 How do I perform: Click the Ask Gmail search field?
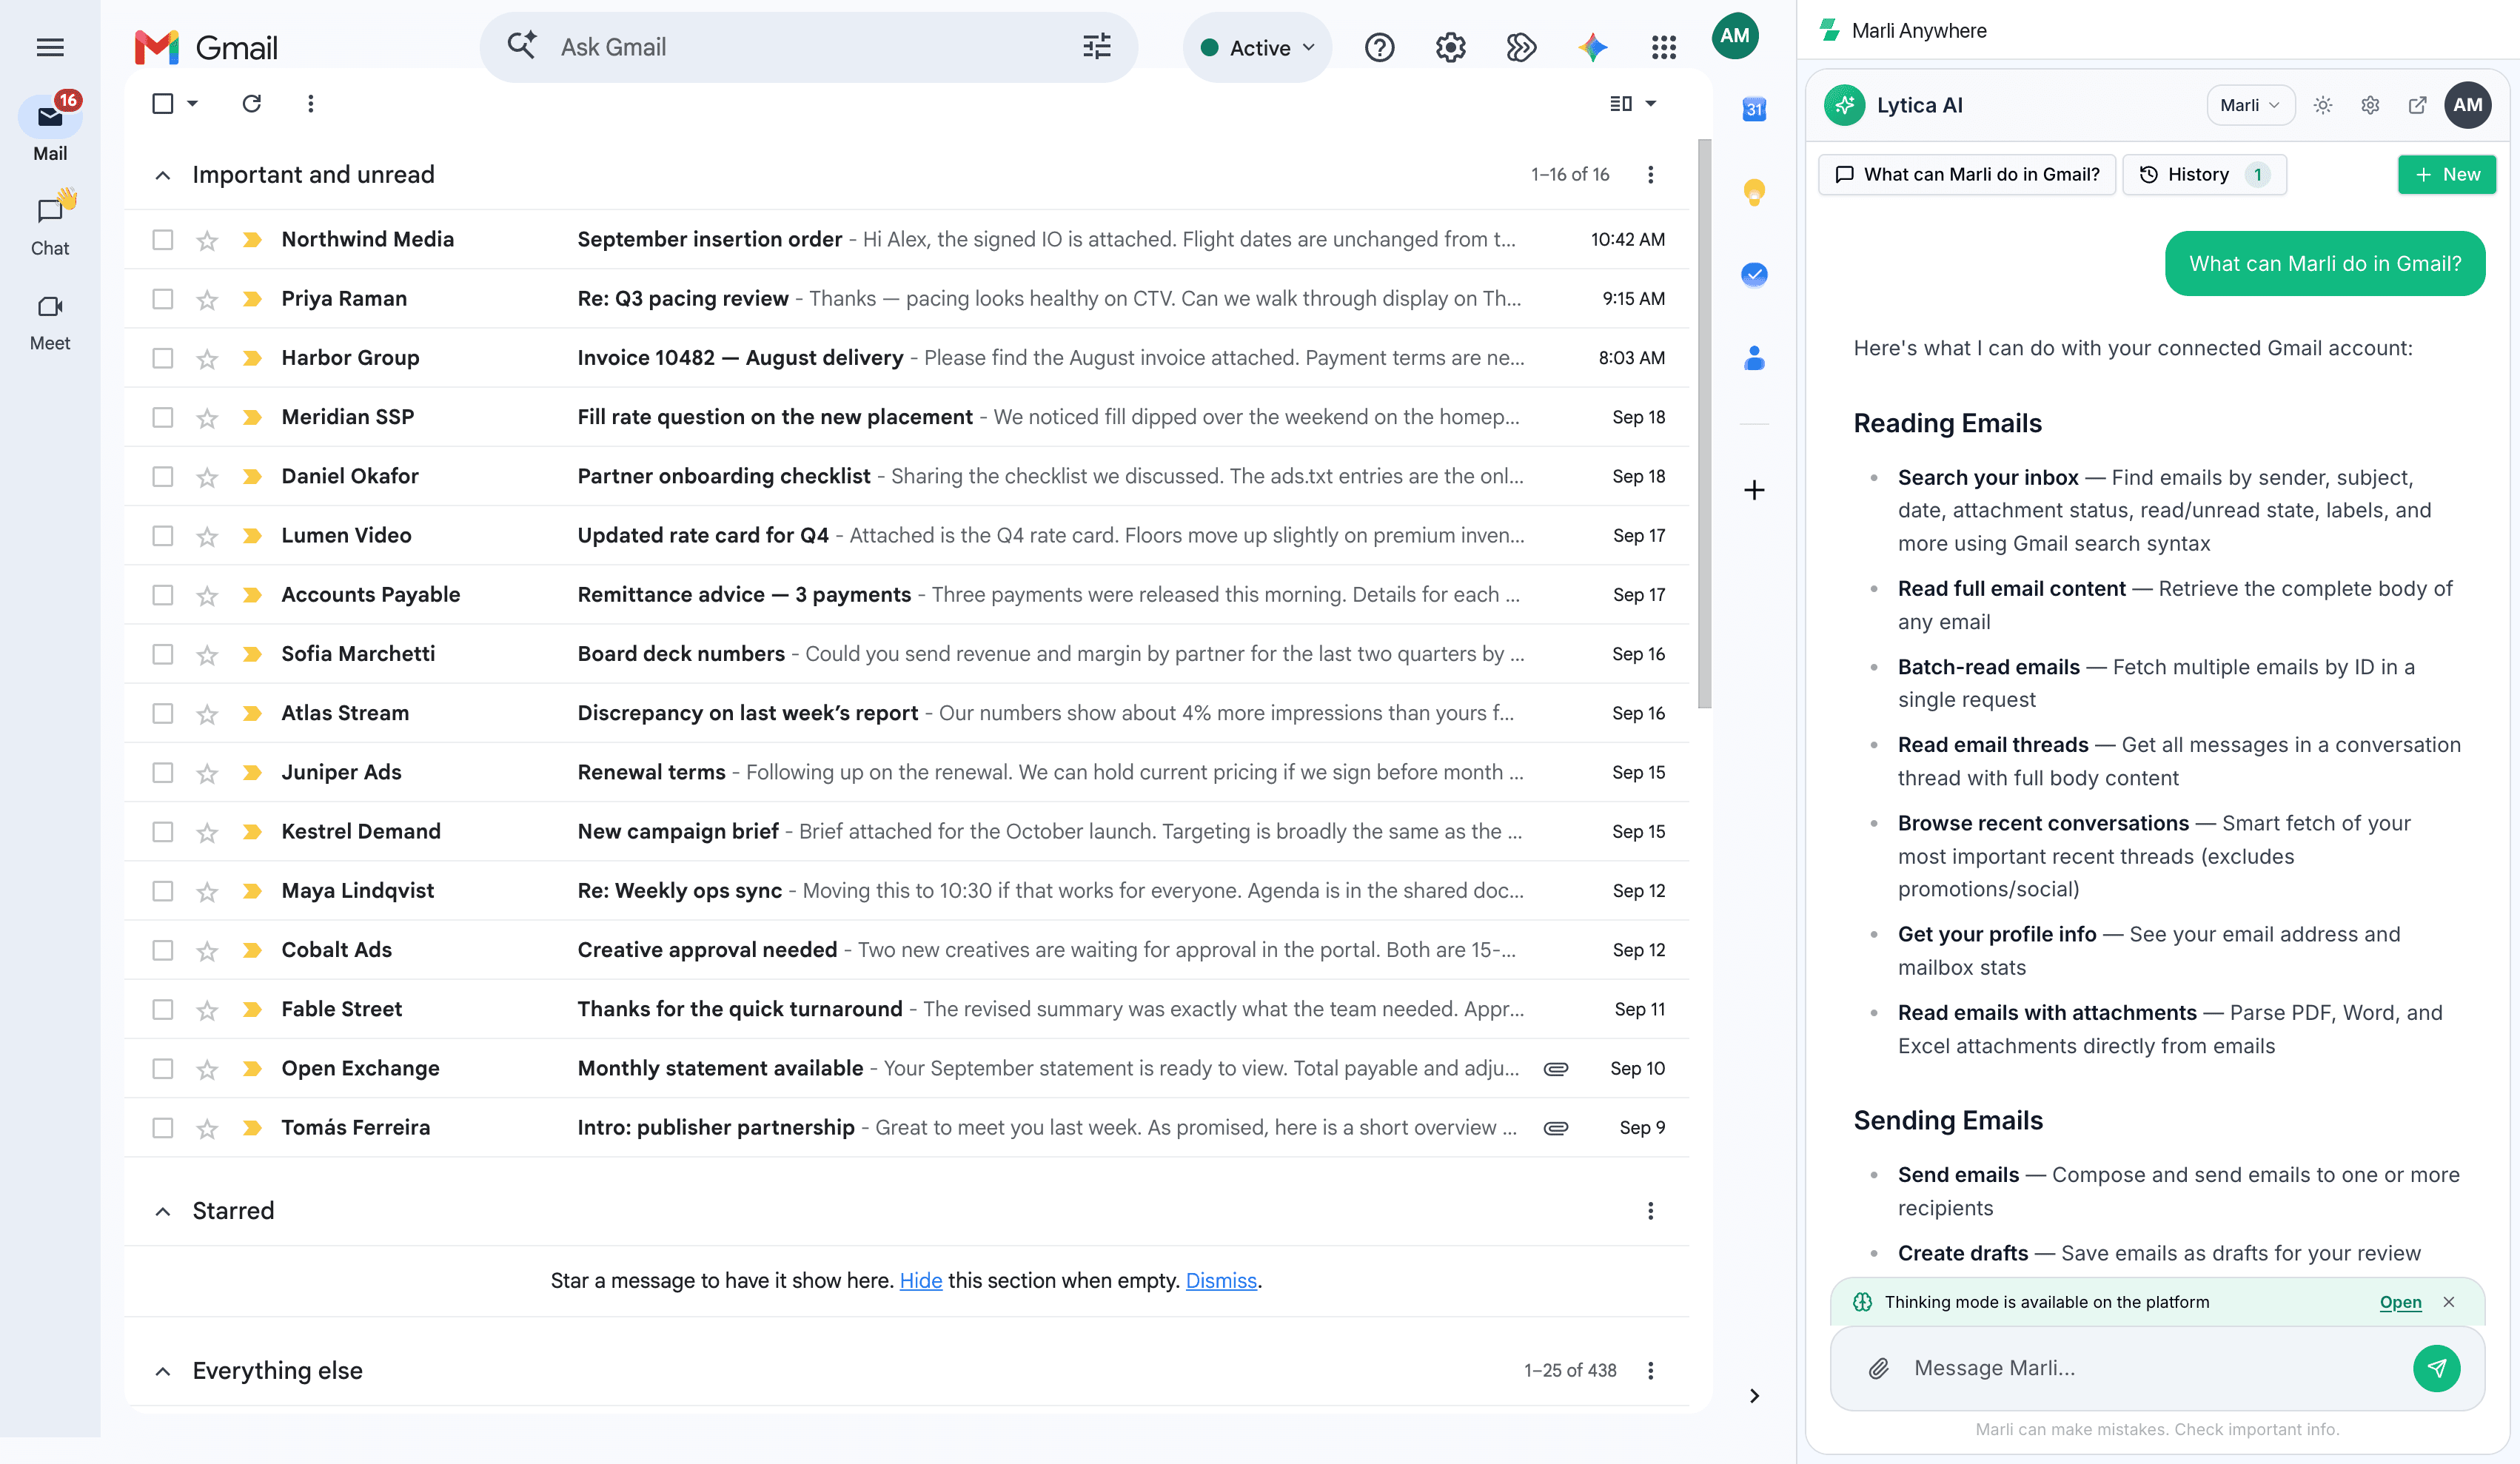tap(810, 47)
